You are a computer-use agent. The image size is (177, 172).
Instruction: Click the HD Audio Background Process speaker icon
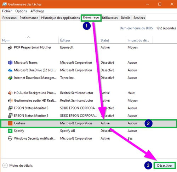(x=10, y=93)
